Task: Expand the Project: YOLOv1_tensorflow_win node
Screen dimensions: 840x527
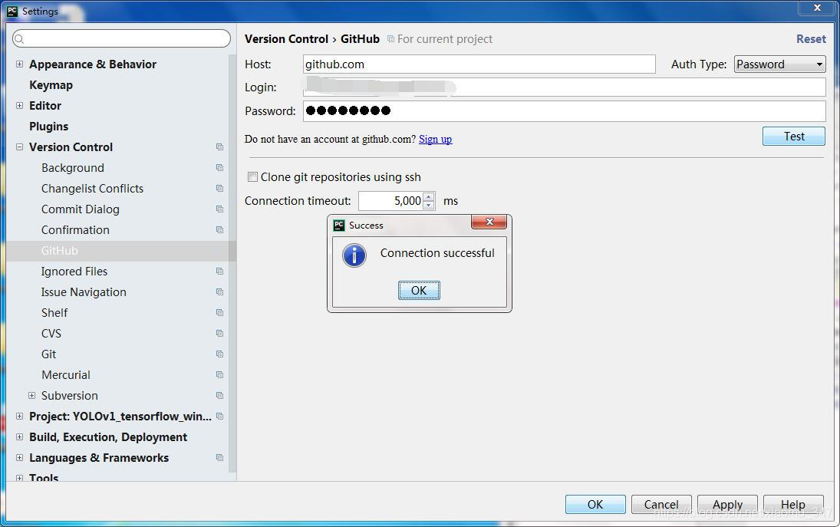Action: pyautogui.click(x=19, y=416)
